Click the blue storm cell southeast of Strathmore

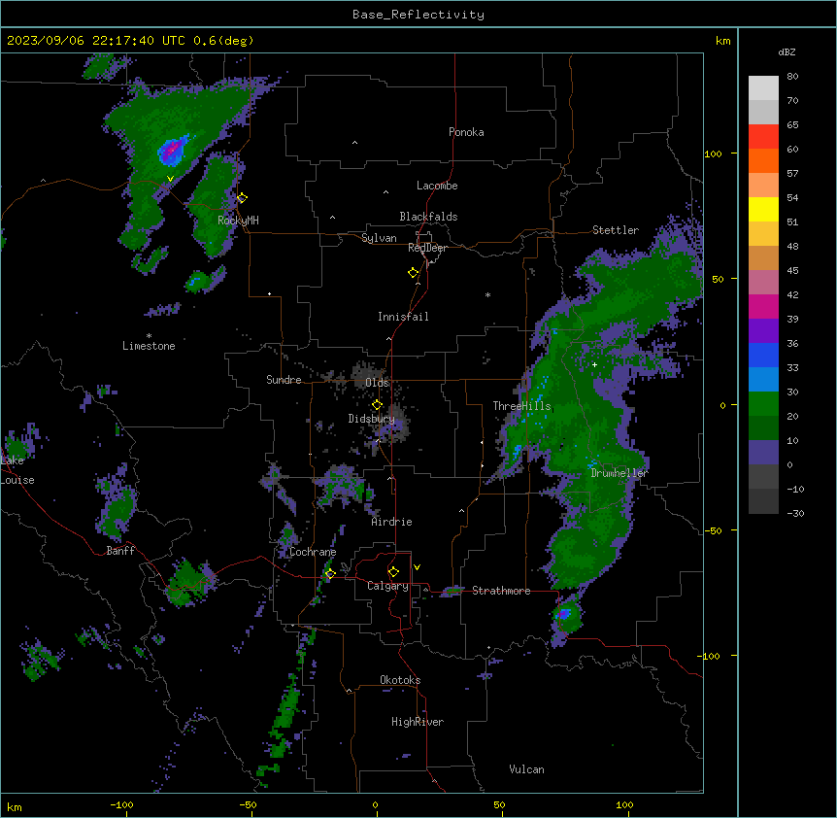(562, 614)
